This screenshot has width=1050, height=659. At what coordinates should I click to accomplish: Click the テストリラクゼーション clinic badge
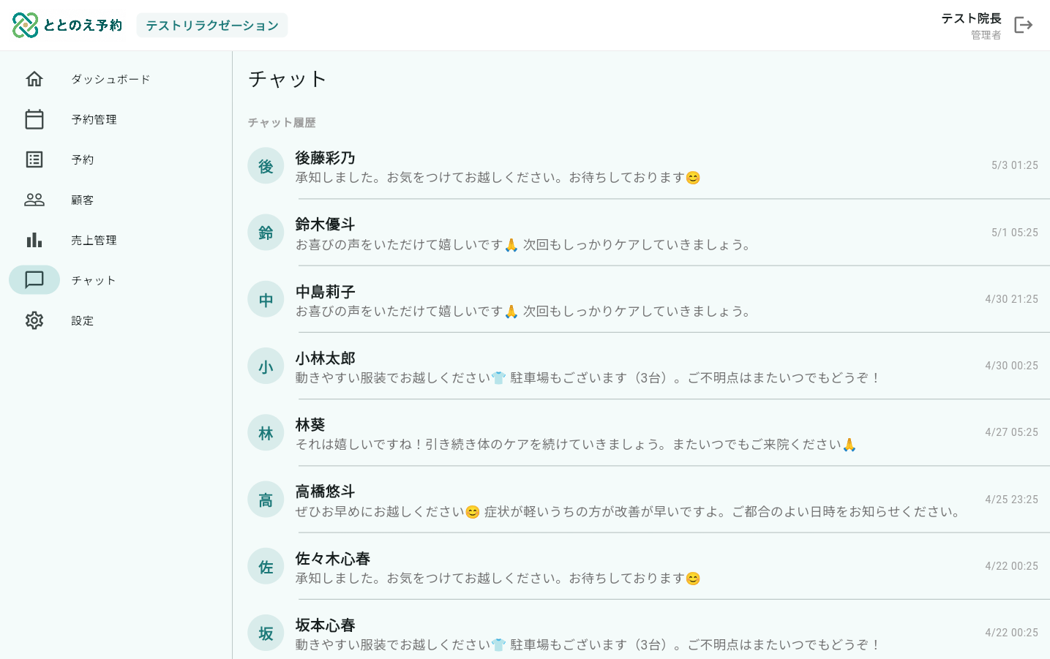point(212,26)
